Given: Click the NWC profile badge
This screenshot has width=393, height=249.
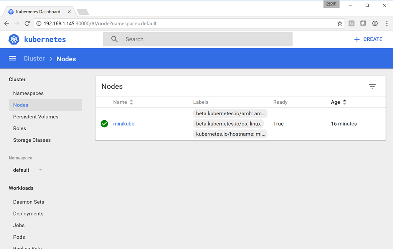Looking at the screenshot, I should coord(331,4).
